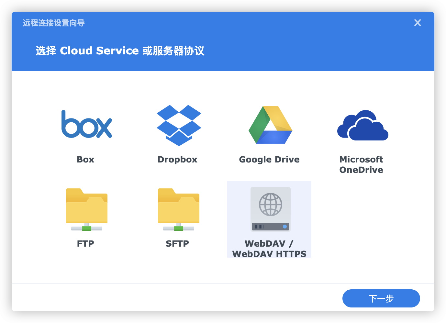Select the FTP text label
Screen dimensions: 446x323
tap(85, 244)
